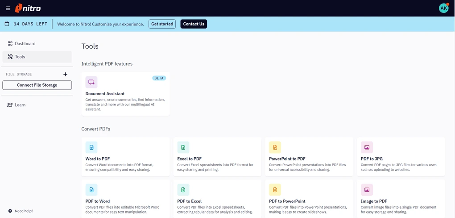This screenshot has width=455, height=218.
Task: Click the Image to PDF icon
Action: tap(367, 190)
